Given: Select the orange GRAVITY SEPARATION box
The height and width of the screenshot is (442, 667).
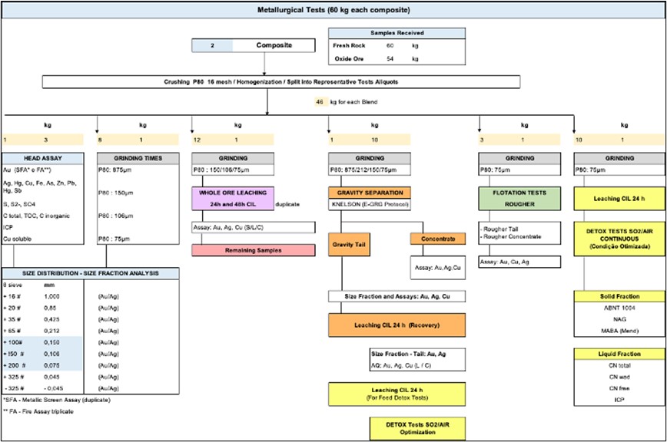Looking at the screenshot, I should click(x=370, y=193).
